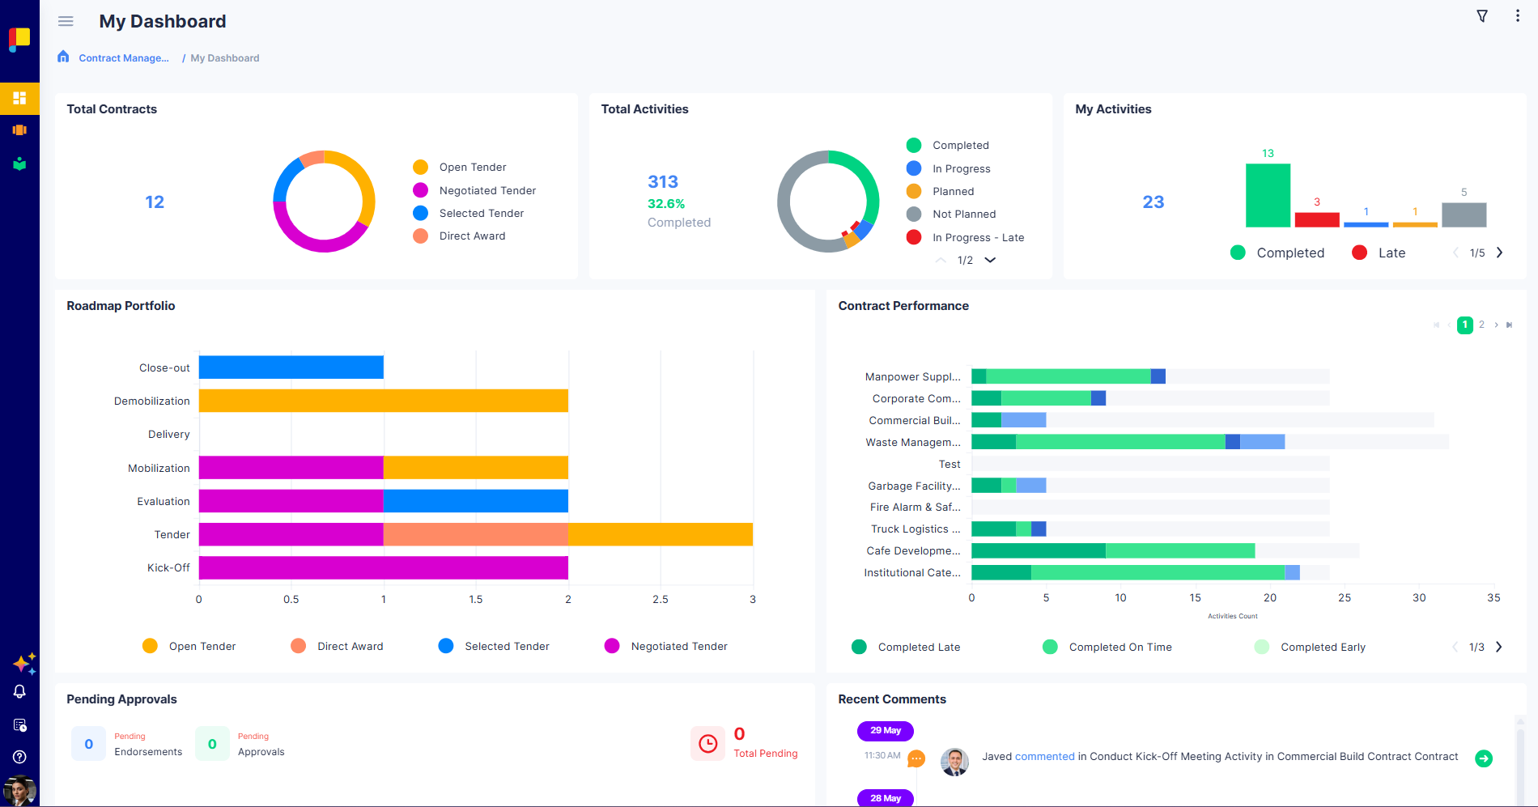The height and width of the screenshot is (807, 1538).
Task: Toggle Open Tender in Roadmap Portfolio legend
Action: click(x=189, y=646)
